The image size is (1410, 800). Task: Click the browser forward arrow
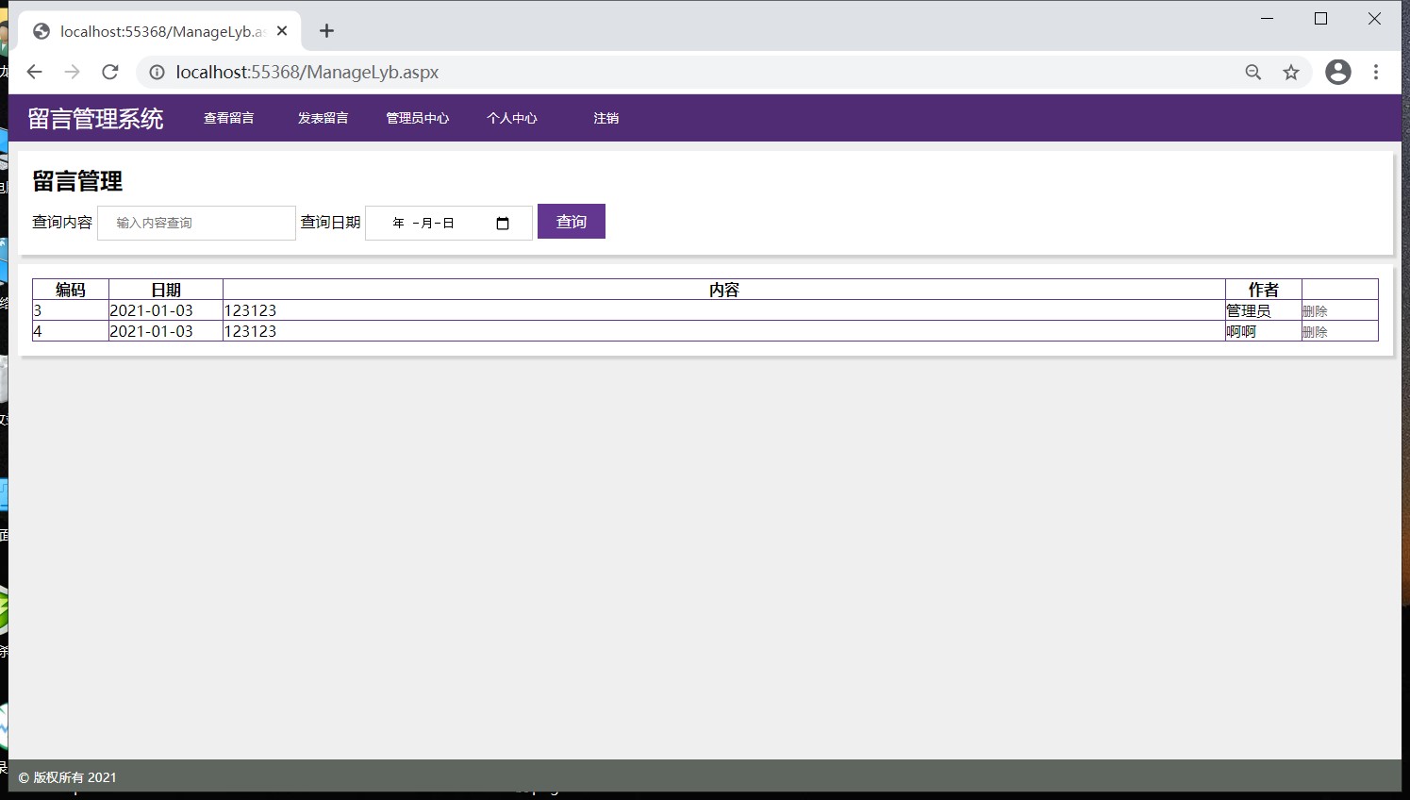pos(73,73)
